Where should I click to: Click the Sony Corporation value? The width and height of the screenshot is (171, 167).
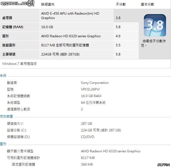(95, 83)
